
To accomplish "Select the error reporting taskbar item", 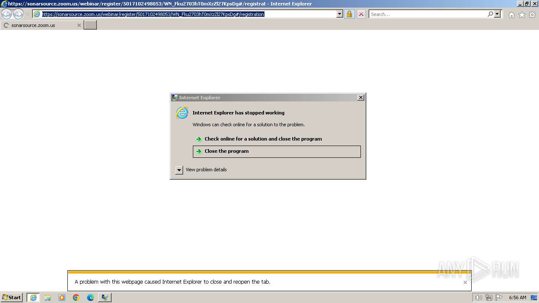I will (105, 298).
